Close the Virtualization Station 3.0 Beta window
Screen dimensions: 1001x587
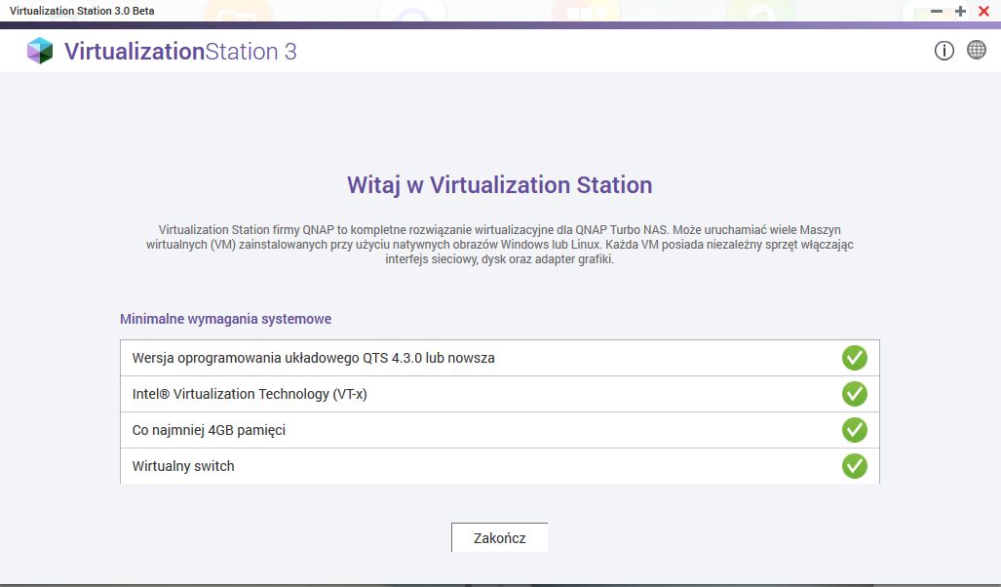[983, 11]
